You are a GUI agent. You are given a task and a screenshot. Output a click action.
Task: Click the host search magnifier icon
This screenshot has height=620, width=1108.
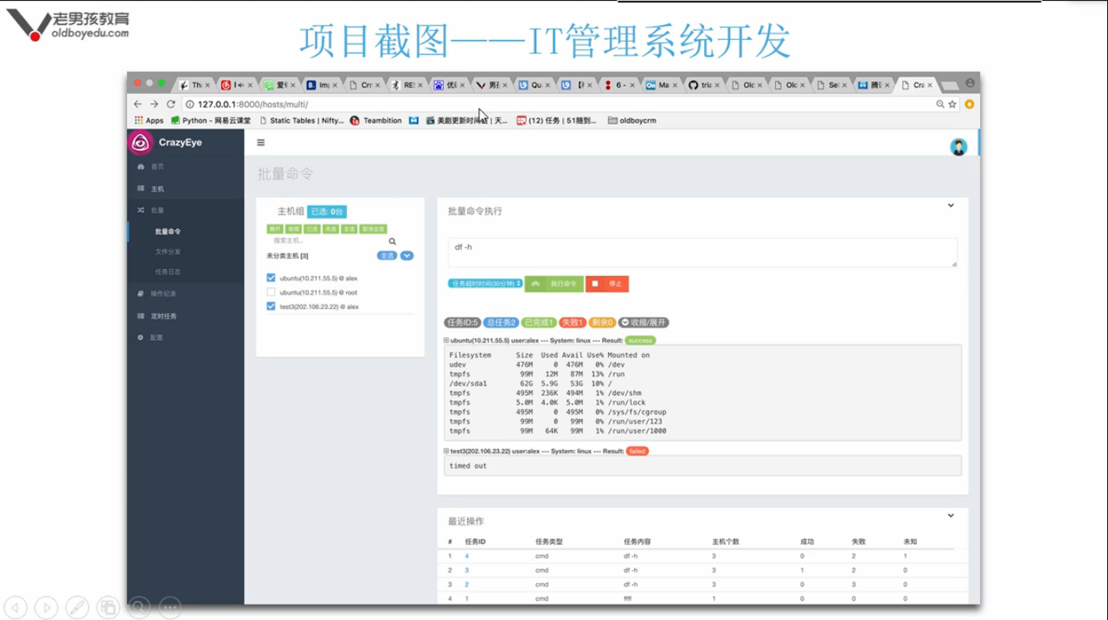[x=392, y=242]
